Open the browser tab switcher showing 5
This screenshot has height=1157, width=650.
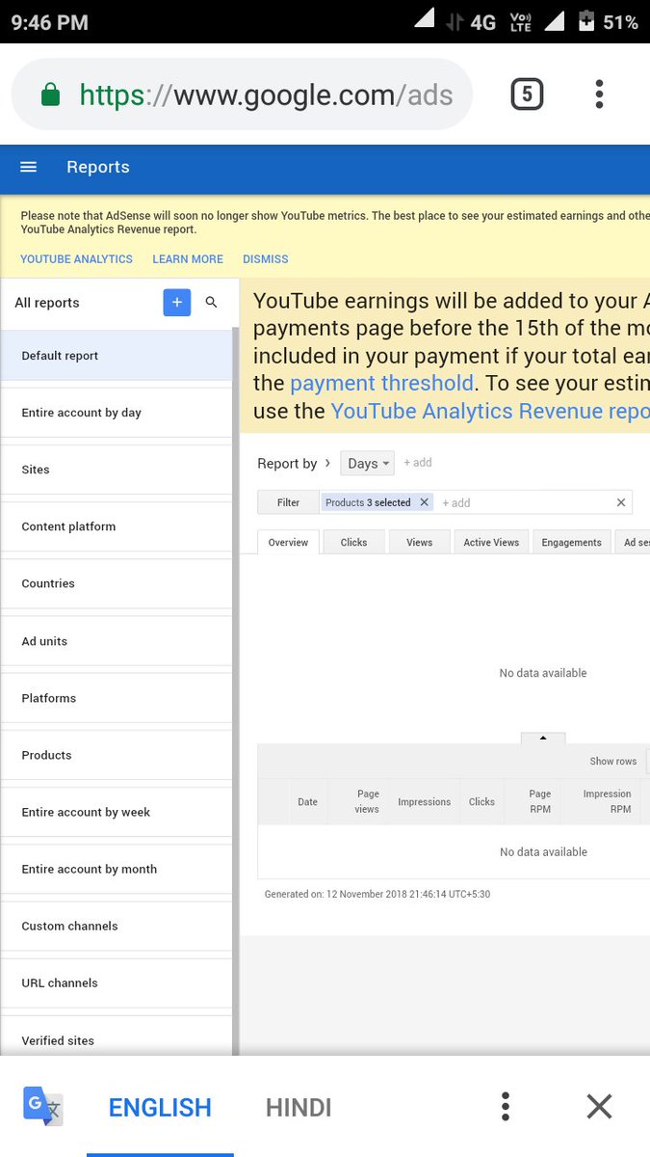527,94
